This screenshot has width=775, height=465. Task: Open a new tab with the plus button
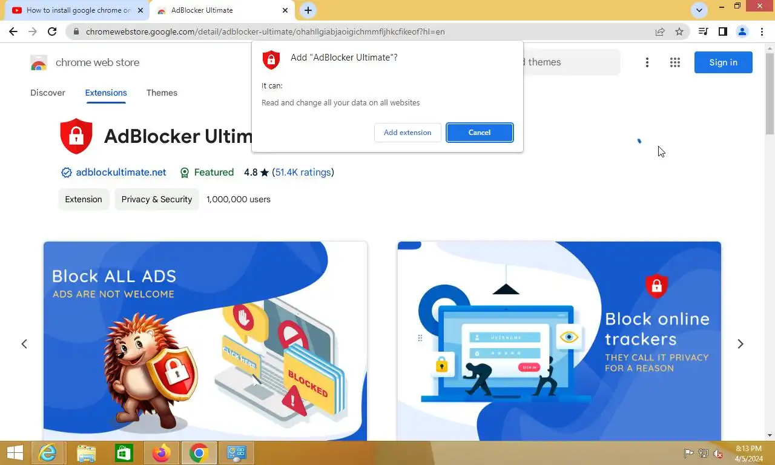coord(308,10)
